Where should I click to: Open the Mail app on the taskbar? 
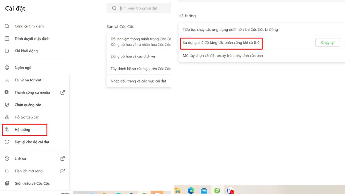coord(204,190)
